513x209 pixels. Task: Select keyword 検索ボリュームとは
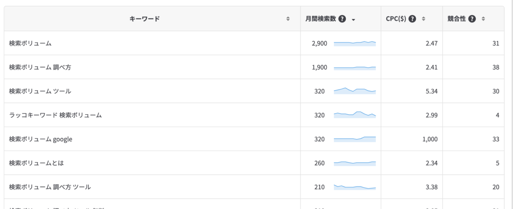(36, 163)
